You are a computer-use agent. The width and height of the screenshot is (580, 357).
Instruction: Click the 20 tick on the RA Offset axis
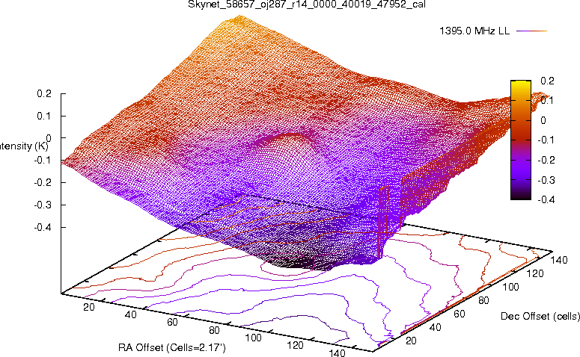click(89, 307)
